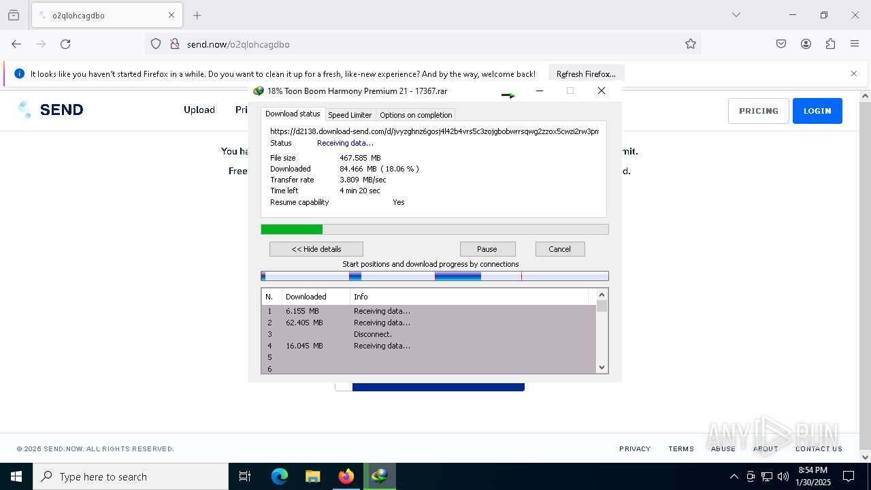Open the list all tabs dropdown
Screen dimensions: 871x490
point(736,15)
